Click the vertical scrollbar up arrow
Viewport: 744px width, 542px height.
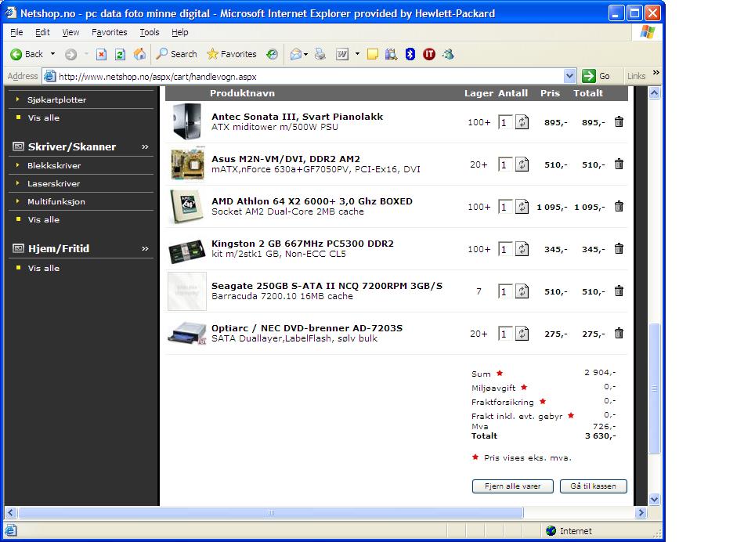654,92
